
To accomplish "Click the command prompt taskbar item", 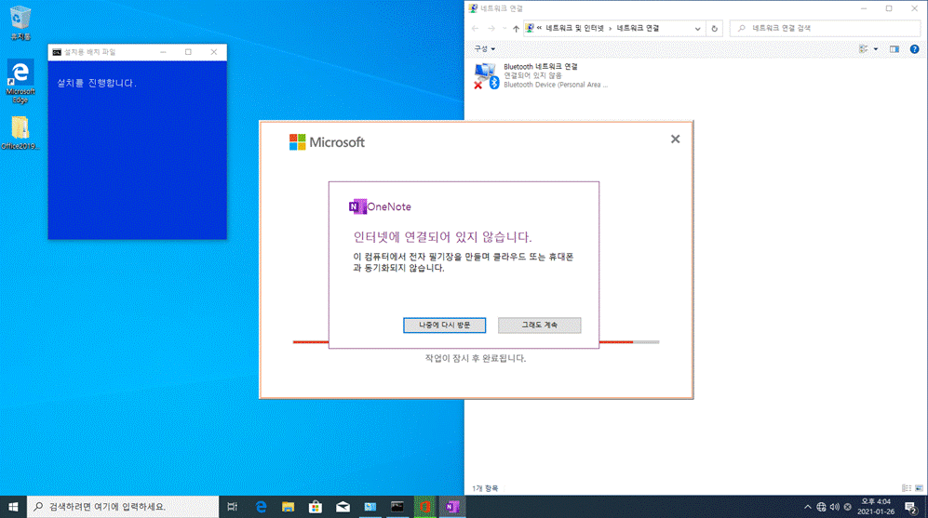I will pyautogui.click(x=397, y=507).
